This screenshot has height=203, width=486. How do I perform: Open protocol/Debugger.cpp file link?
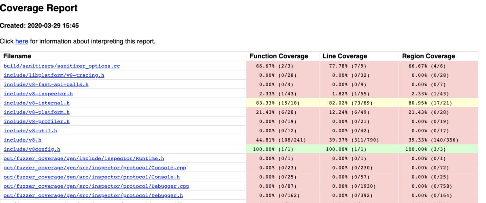tap(96, 186)
